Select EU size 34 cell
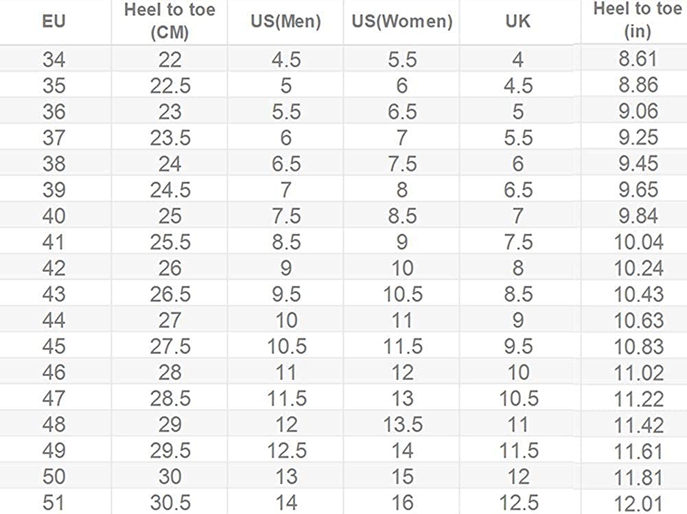This screenshot has width=687, height=514. click(x=54, y=59)
